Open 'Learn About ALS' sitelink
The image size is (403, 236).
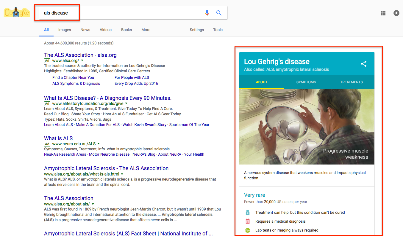click(58, 125)
